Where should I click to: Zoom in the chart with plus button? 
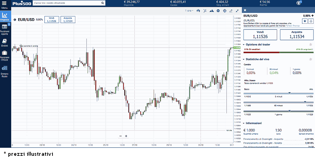tap(126, 136)
